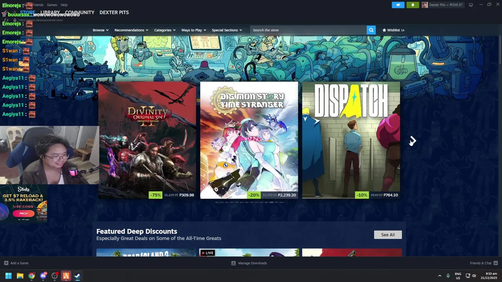Image resolution: width=502 pixels, height=282 pixels.
Task: Click the ₱764.10 price
Action: point(391,195)
